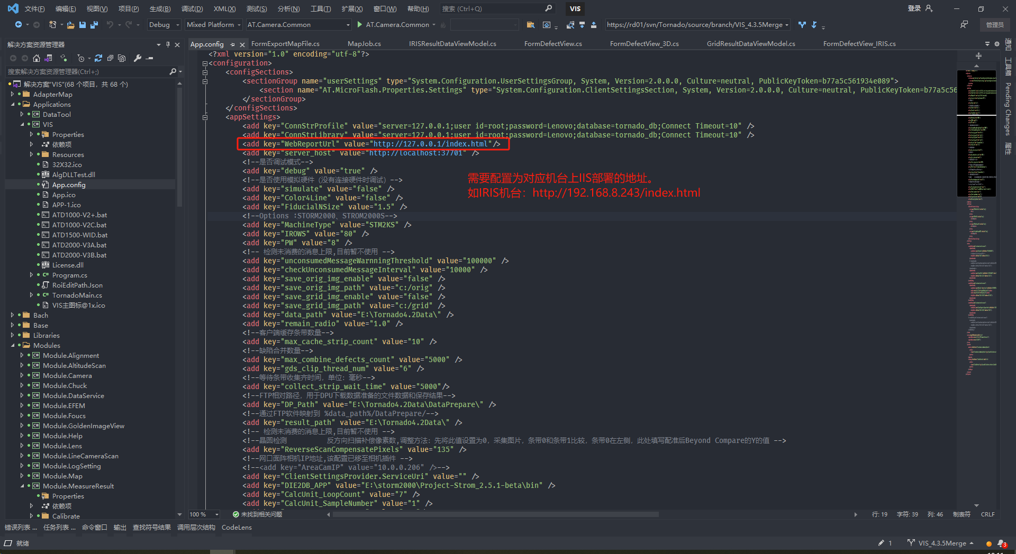Close the Solution Explorer panel
Viewport: 1016px width, 554px height.
click(x=177, y=44)
